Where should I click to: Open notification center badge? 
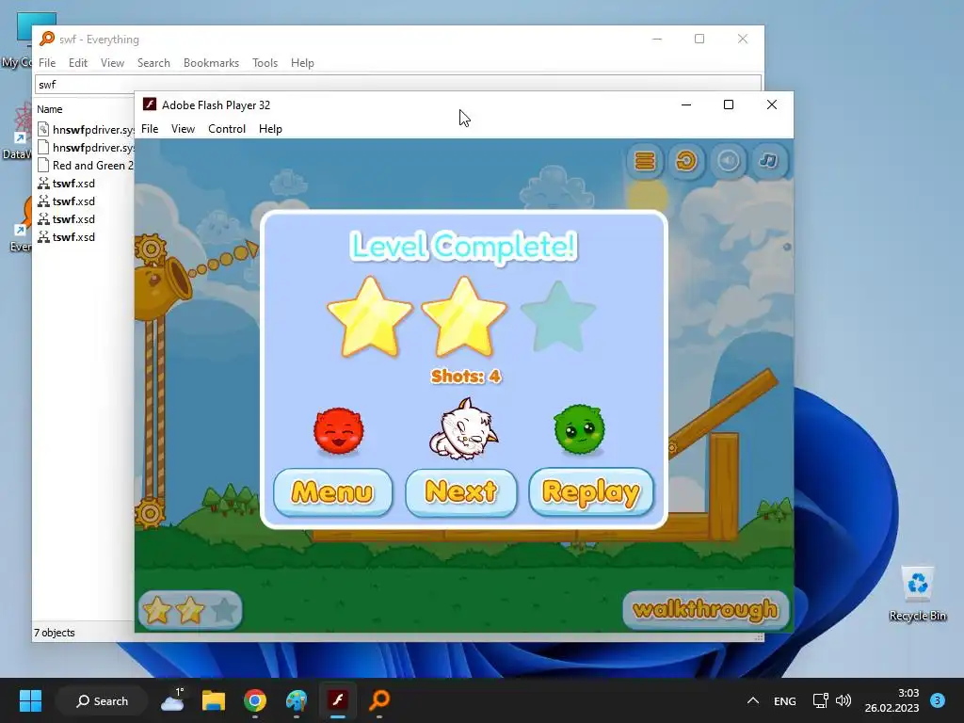click(x=938, y=700)
